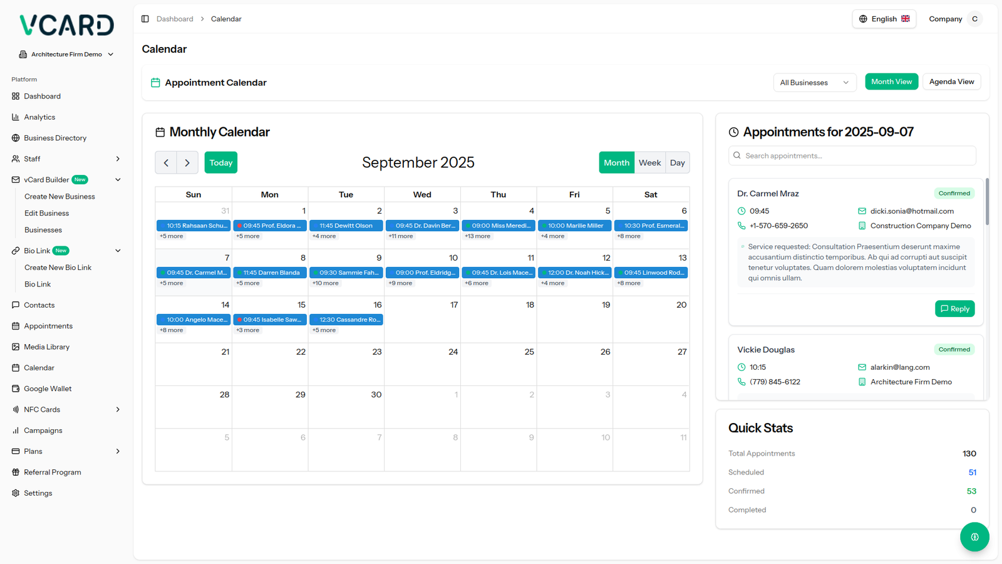Click the Referral Program gift icon
This screenshot has width=1002, height=564.
(x=16, y=473)
